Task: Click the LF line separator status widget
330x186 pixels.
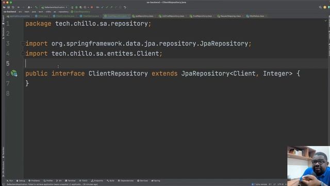Action: [274, 184]
